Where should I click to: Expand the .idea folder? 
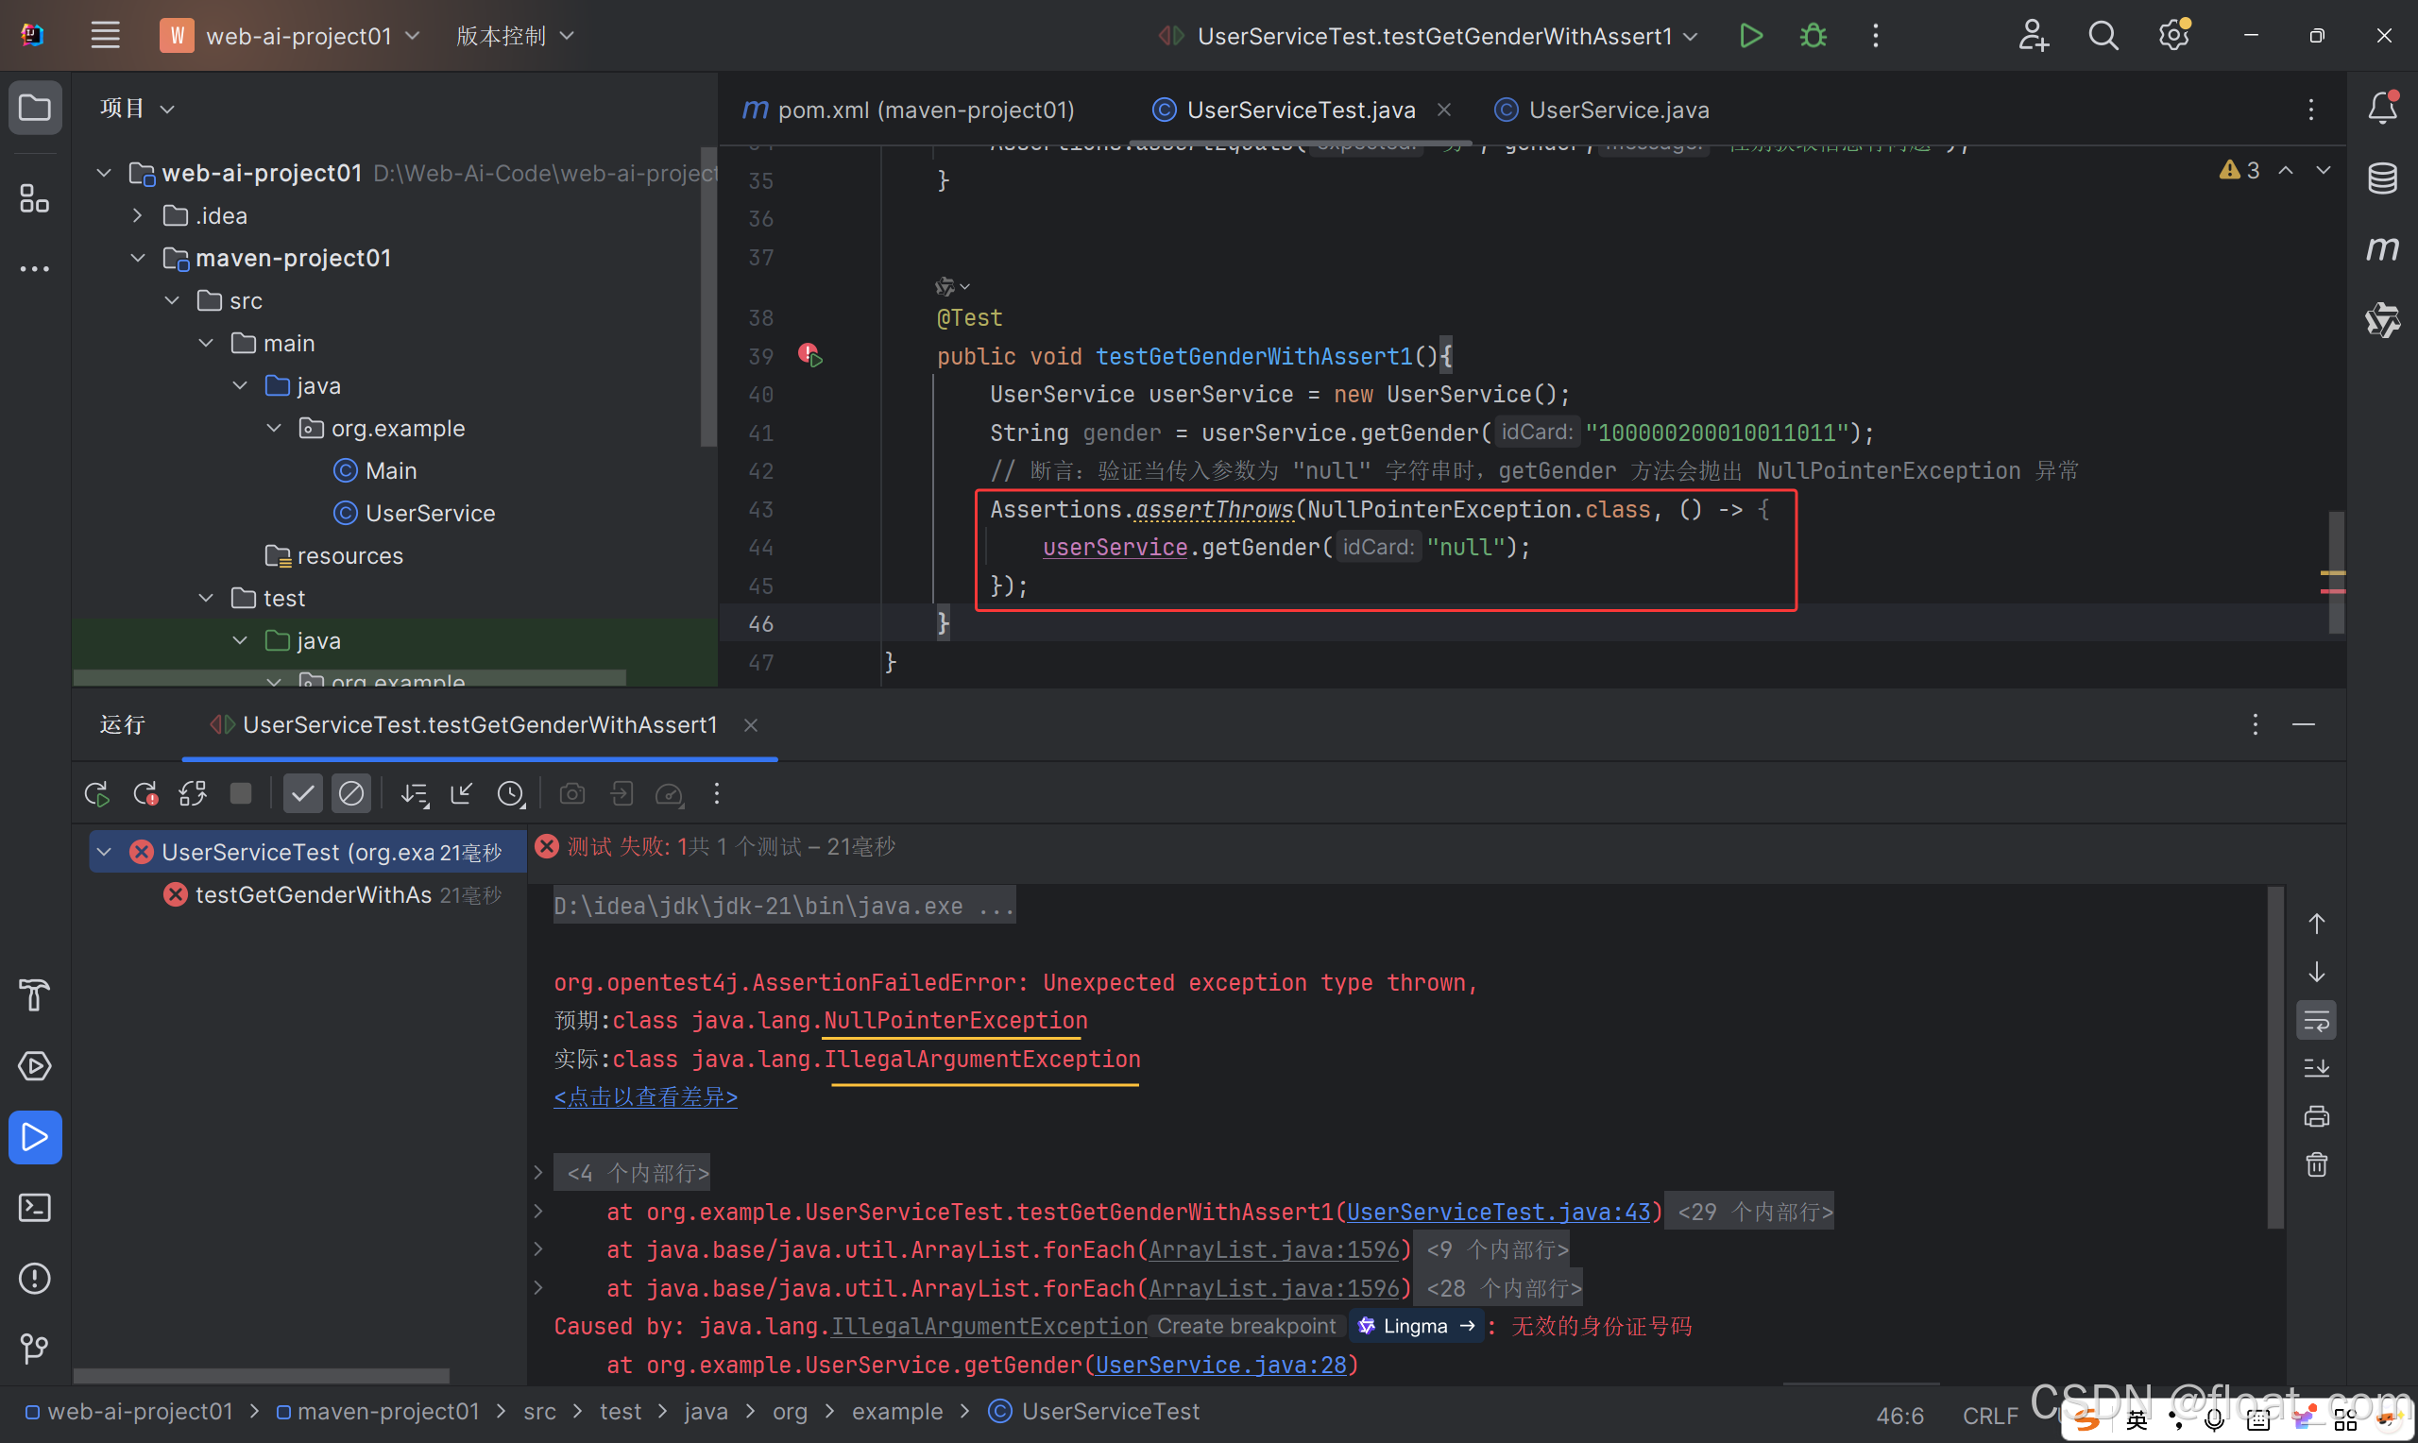[x=138, y=216]
